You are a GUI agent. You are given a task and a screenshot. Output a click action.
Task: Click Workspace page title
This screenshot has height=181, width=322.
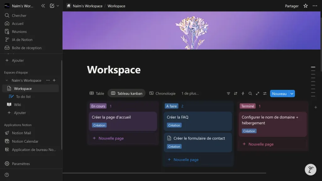pyautogui.click(x=114, y=69)
